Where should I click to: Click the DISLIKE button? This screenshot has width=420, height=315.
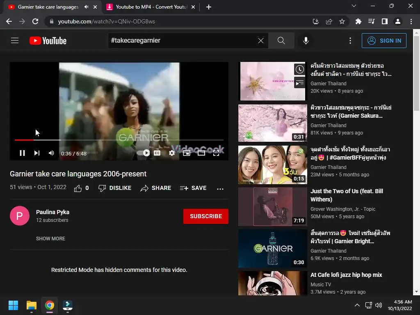pos(115,188)
